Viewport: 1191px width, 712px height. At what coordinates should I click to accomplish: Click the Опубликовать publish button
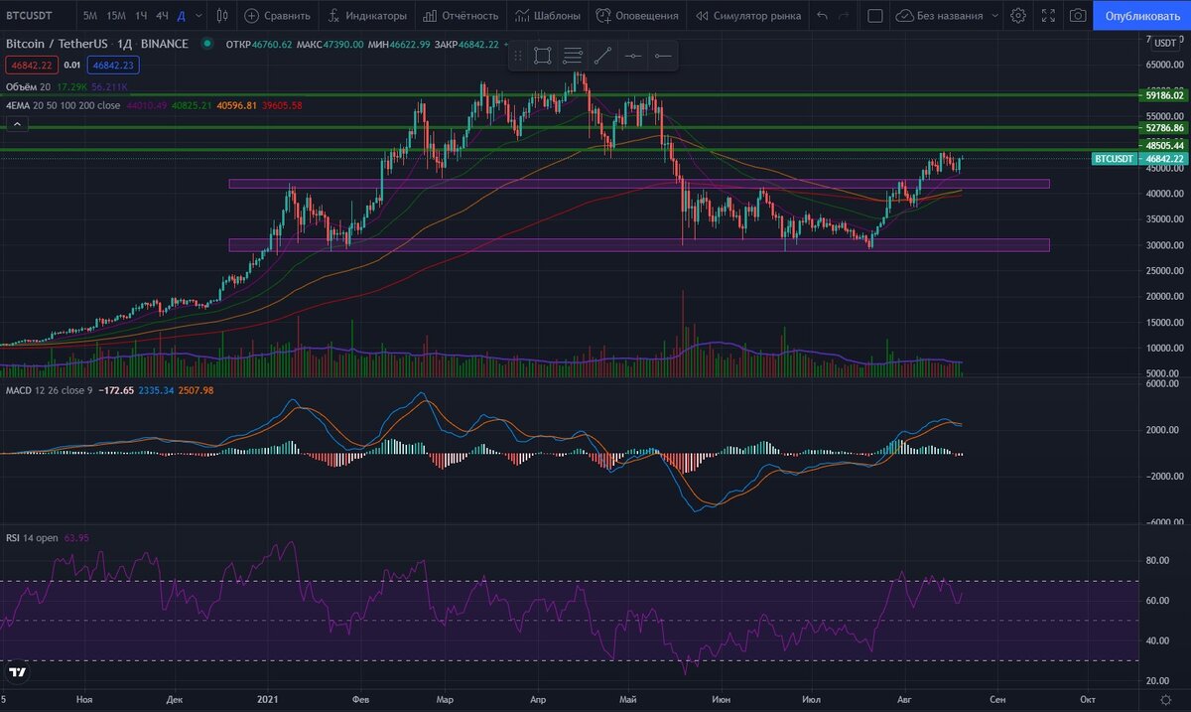1141,16
